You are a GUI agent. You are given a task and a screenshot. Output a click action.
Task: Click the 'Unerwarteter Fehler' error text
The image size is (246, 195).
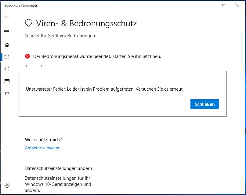(x=105, y=89)
